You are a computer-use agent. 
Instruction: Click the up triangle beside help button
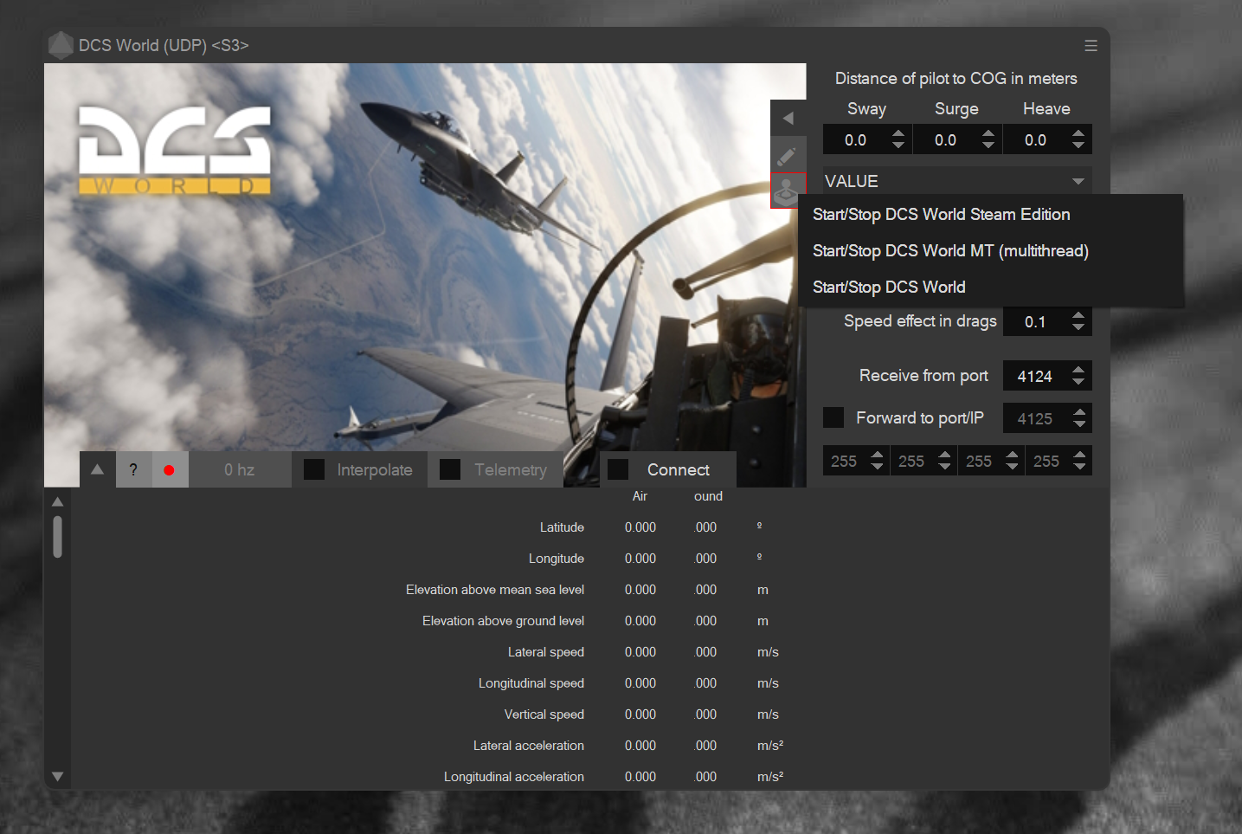coord(98,469)
